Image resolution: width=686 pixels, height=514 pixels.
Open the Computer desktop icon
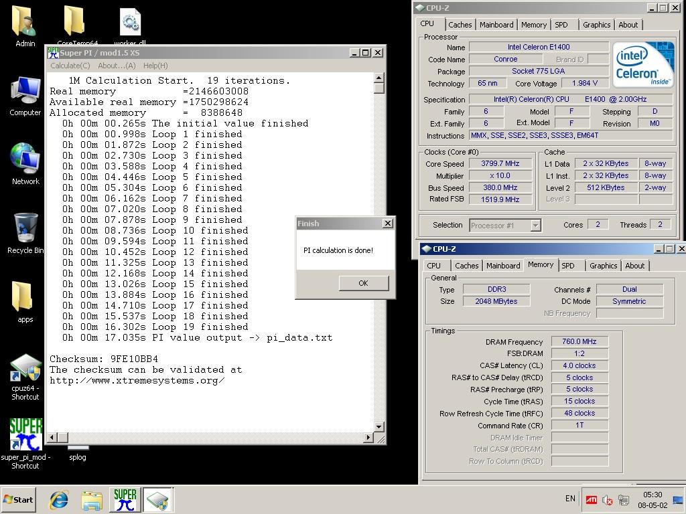coord(25,90)
